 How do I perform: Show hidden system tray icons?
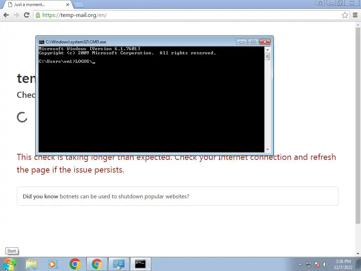tap(300, 264)
